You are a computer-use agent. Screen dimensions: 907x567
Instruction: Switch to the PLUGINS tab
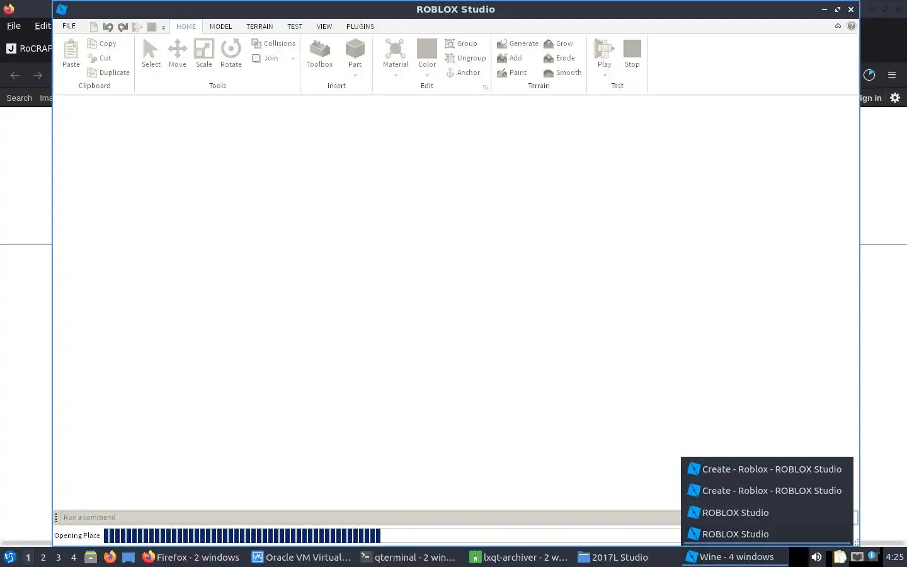click(360, 26)
